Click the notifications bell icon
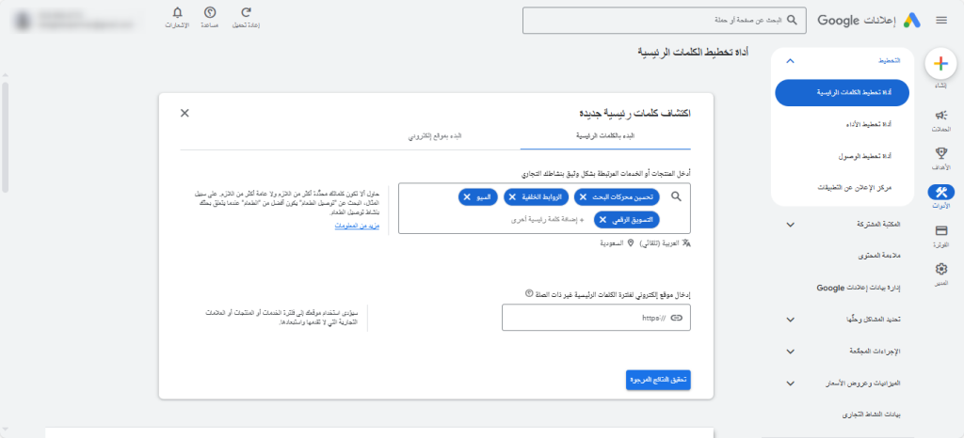The width and height of the screenshot is (964, 438). [179, 12]
